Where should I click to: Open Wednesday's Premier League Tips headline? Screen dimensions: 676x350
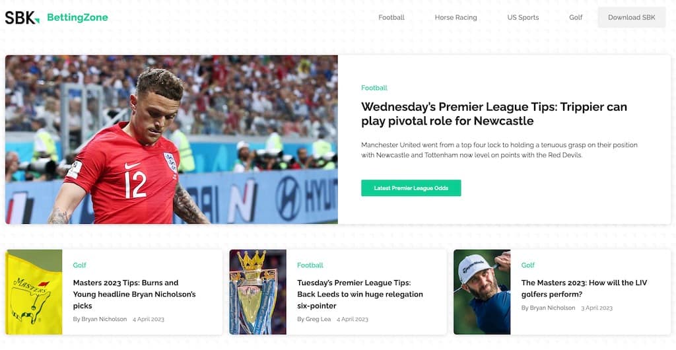point(494,114)
